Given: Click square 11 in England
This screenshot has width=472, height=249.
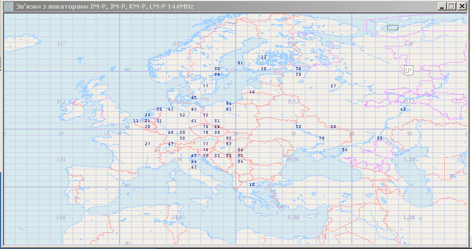Looking at the screenshot, I should coord(136,120).
